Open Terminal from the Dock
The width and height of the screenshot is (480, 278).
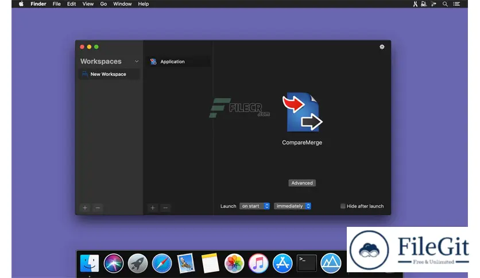307,263
